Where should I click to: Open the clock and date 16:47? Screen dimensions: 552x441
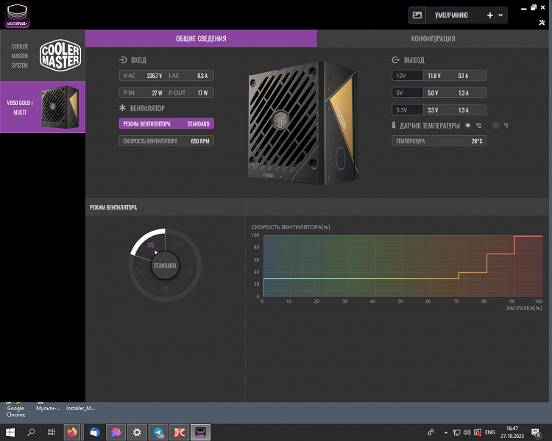tap(512, 432)
